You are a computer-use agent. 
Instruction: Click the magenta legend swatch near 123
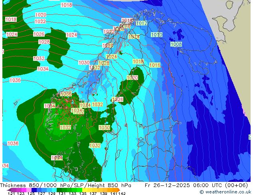click(24, 190)
